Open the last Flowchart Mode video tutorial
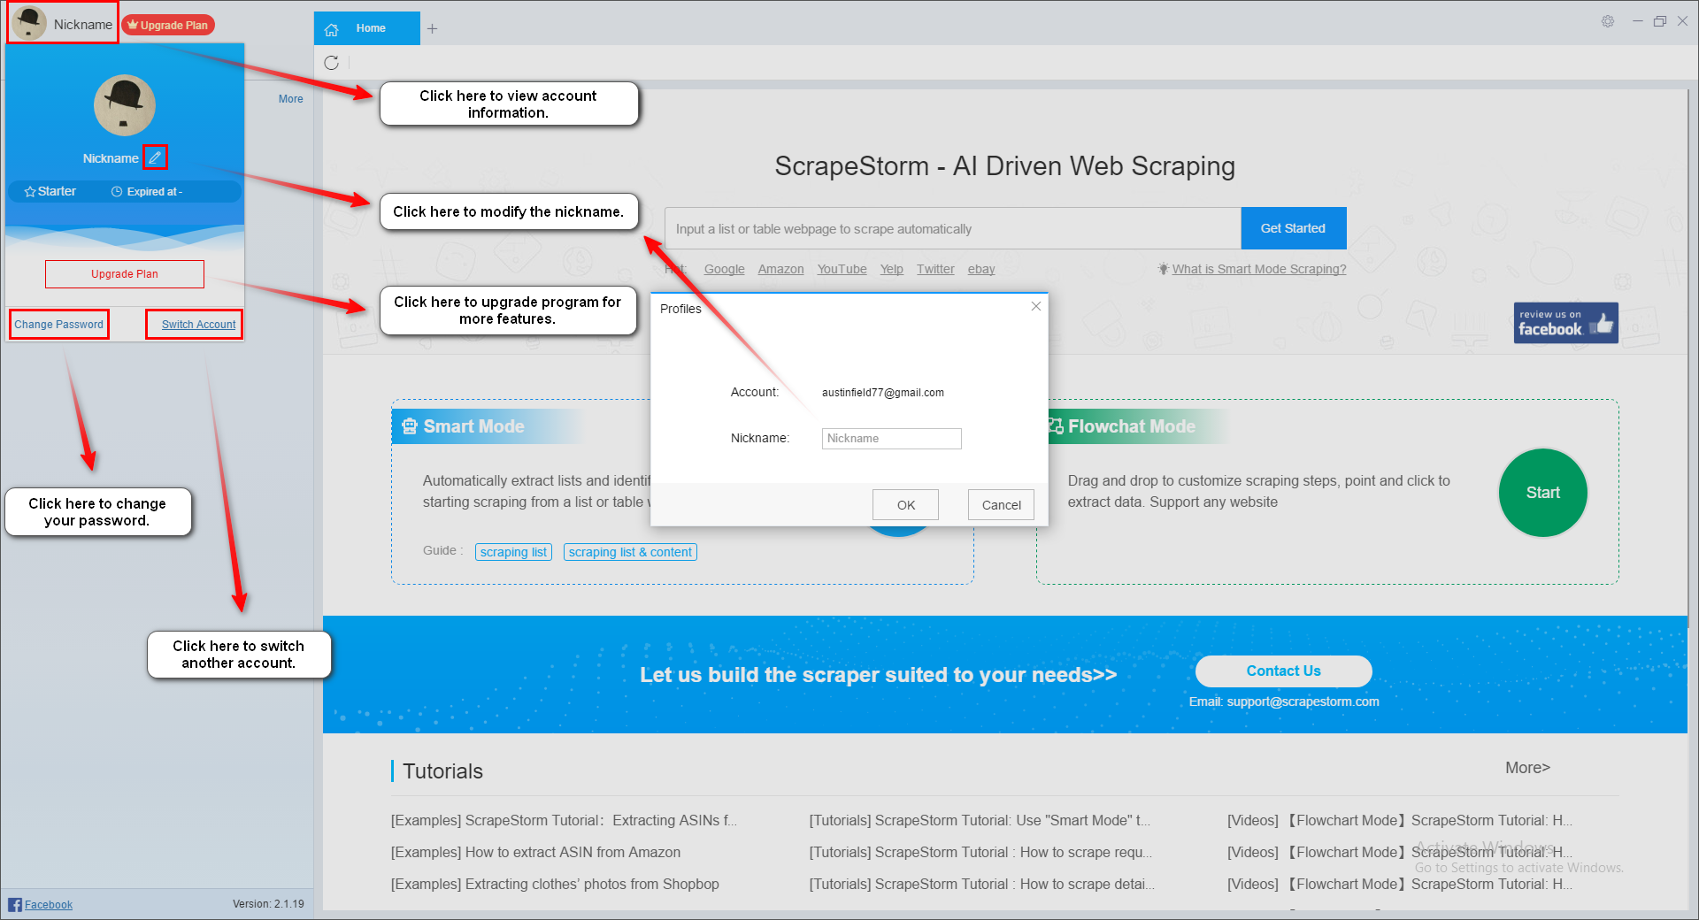Image resolution: width=1699 pixels, height=920 pixels. 1400,885
